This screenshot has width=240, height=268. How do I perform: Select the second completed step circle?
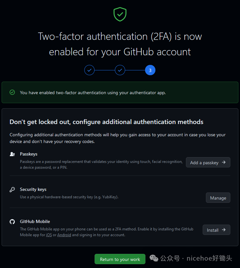120,70
